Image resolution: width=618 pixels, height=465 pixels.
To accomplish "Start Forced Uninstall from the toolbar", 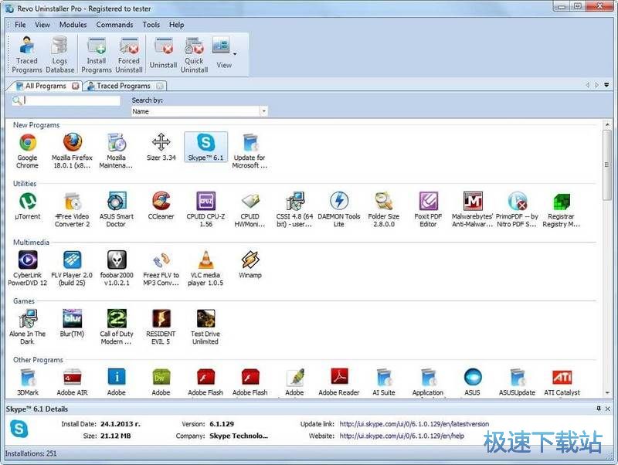I will tap(129, 53).
